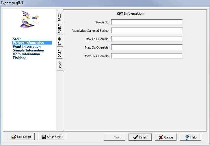Click the Use Script folder icon
This screenshot has height=146, width=210.
14,137
